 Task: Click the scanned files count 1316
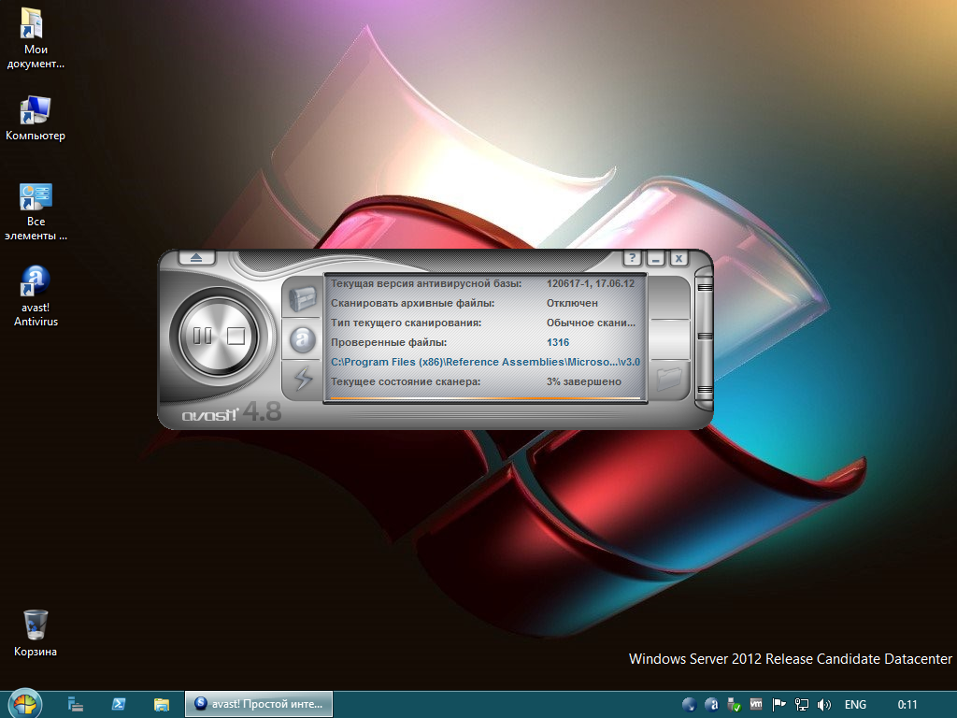(558, 342)
